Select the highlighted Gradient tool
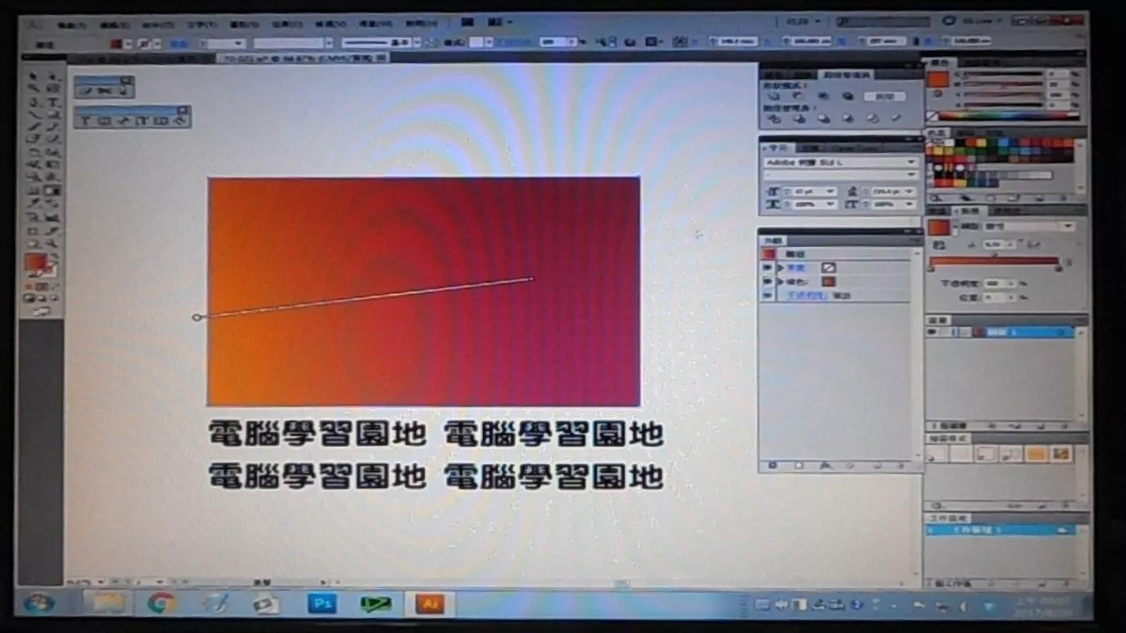 (54, 189)
